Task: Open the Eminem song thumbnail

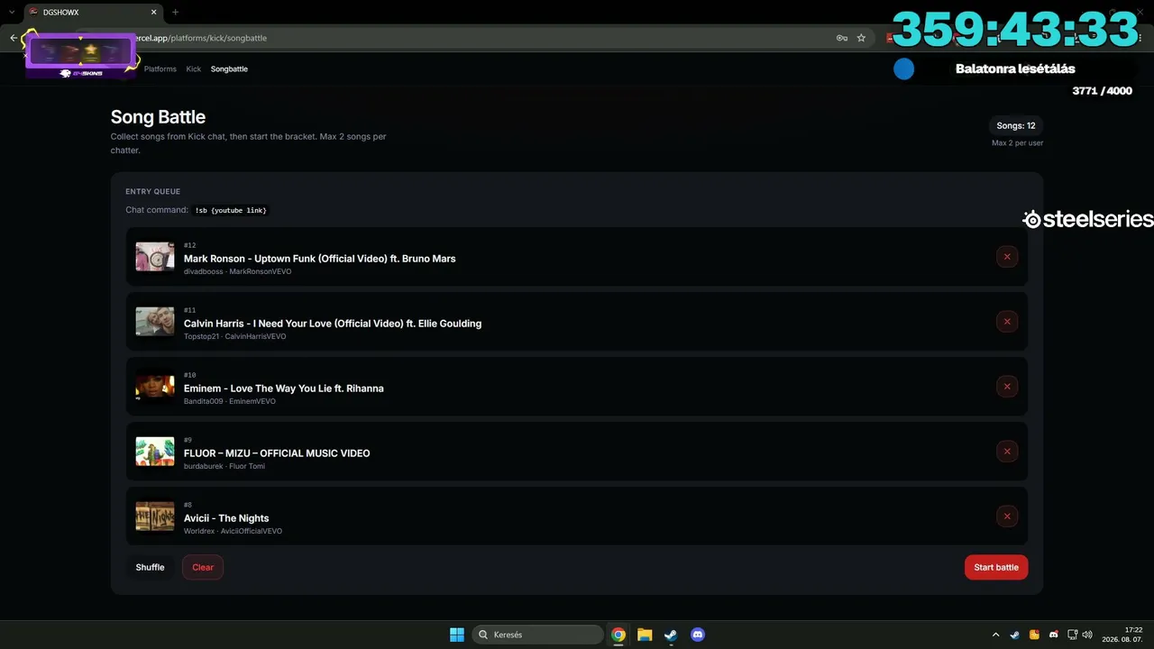Action: point(155,387)
